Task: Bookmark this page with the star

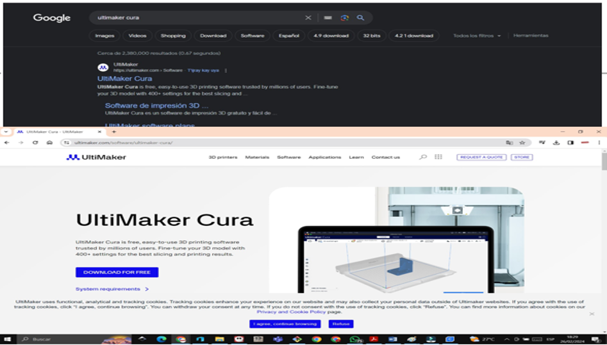Action: 522,143
